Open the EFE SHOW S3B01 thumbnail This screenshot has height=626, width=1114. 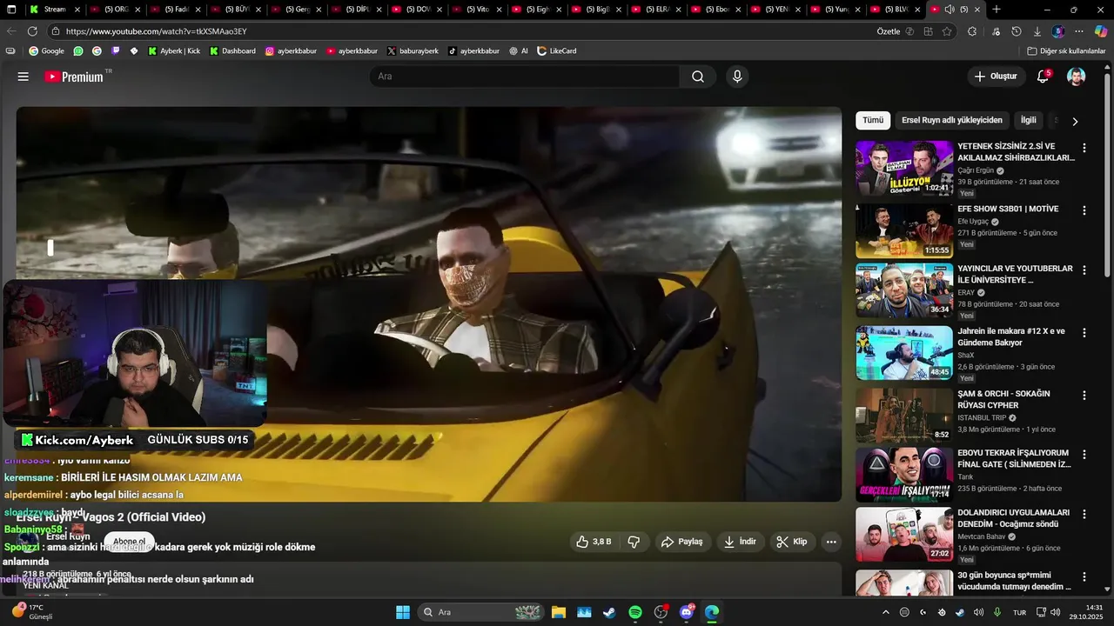pyautogui.click(x=904, y=230)
